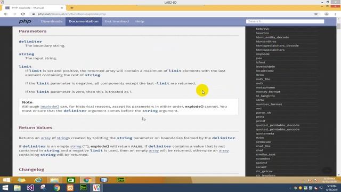This screenshot has height=192, width=341.
Task: Switch to Chrome in remote taskbar
Action: coord(87,180)
